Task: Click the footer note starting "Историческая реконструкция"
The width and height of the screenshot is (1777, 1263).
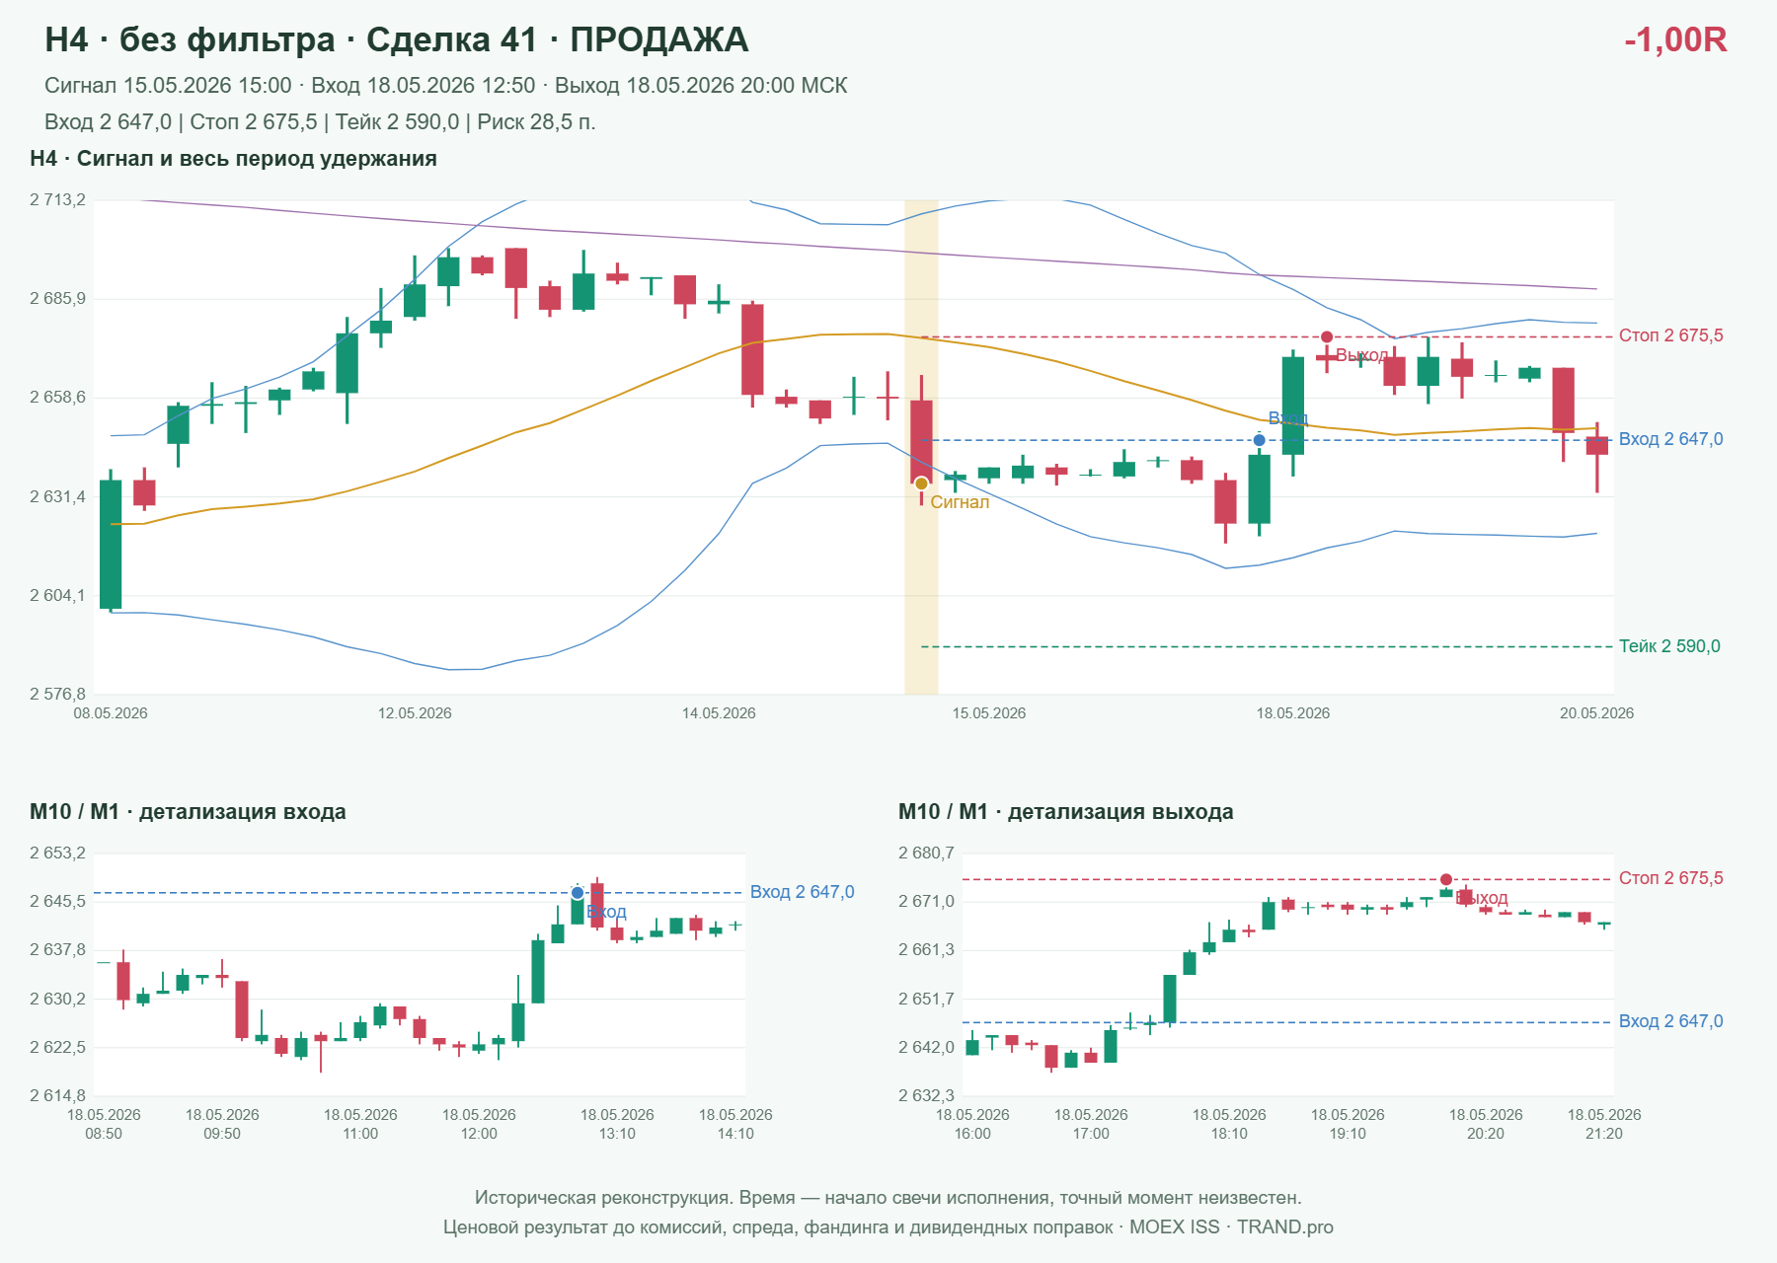Action: [888, 1198]
